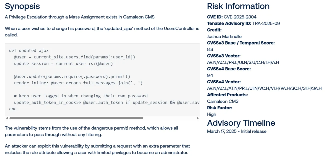
Task: Click the empty scrollbar track right of the thumb
Action: tap(169, 118)
